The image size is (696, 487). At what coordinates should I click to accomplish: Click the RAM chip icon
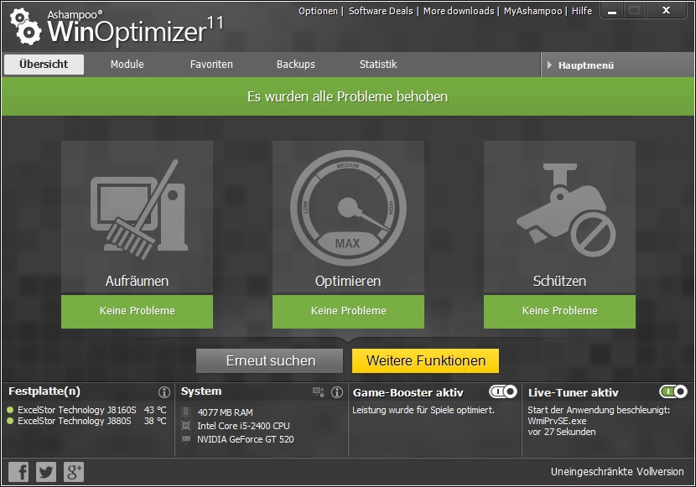pyautogui.click(x=186, y=412)
